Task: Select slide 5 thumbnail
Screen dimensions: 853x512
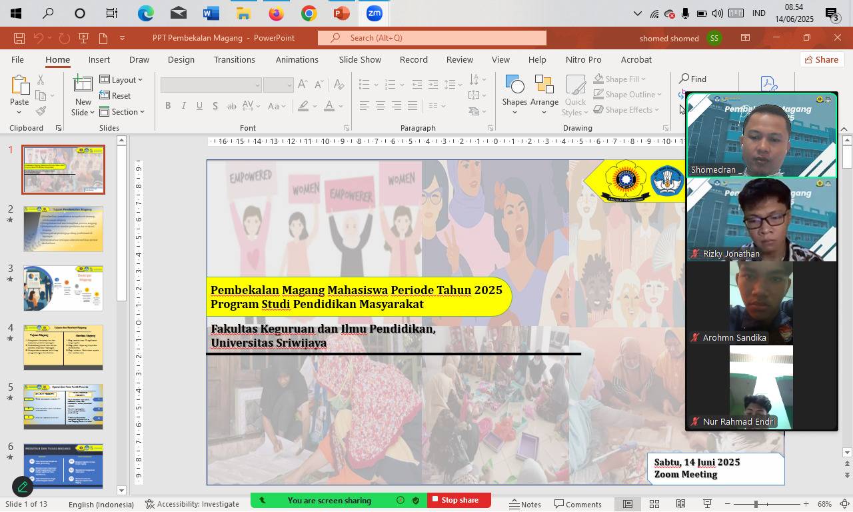Action: point(63,407)
